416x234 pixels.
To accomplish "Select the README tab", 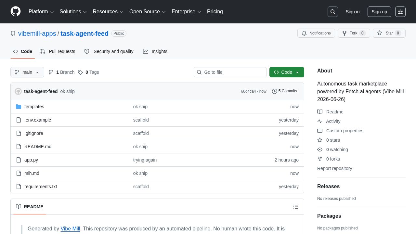I will pyautogui.click(x=30, y=207).
